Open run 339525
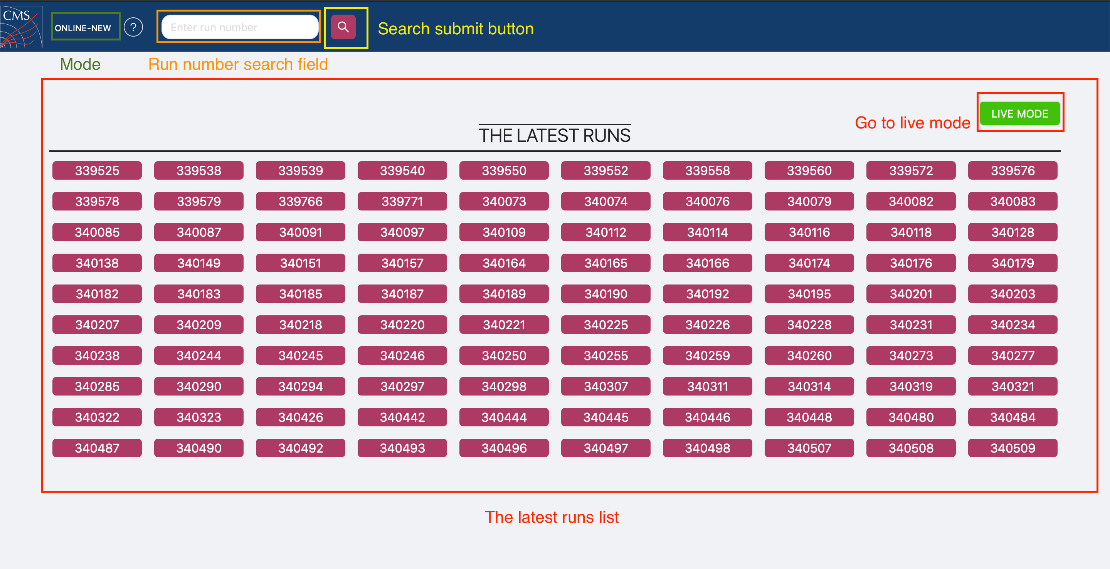Screen dimensions: 1110x569 point(97,171)
